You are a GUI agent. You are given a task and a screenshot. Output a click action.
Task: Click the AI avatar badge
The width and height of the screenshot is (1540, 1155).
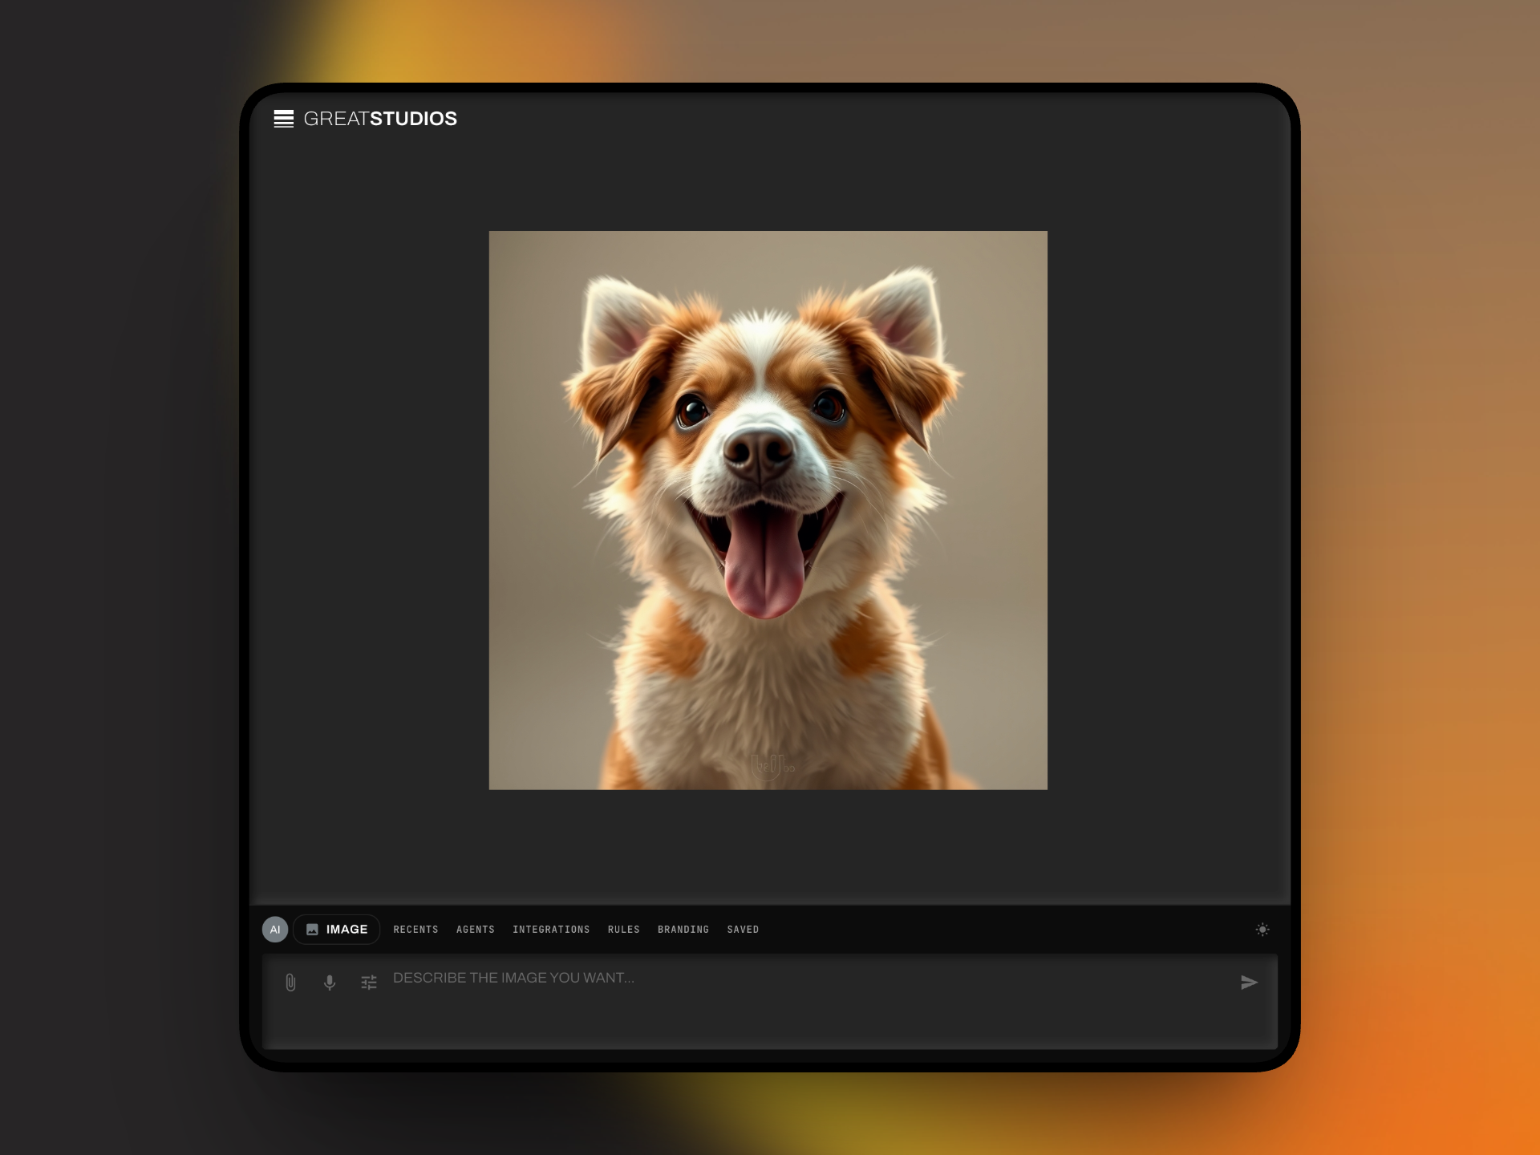275,930
